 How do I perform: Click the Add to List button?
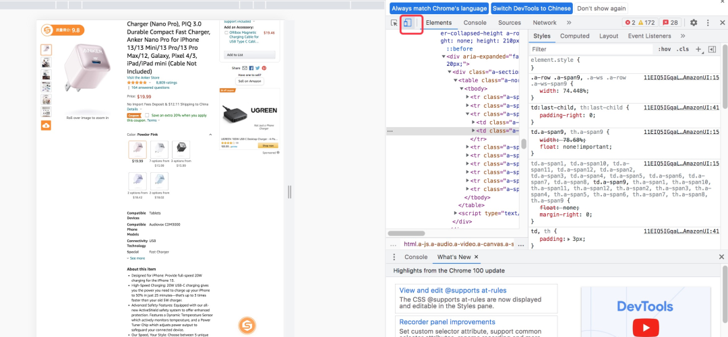[249, 54]
